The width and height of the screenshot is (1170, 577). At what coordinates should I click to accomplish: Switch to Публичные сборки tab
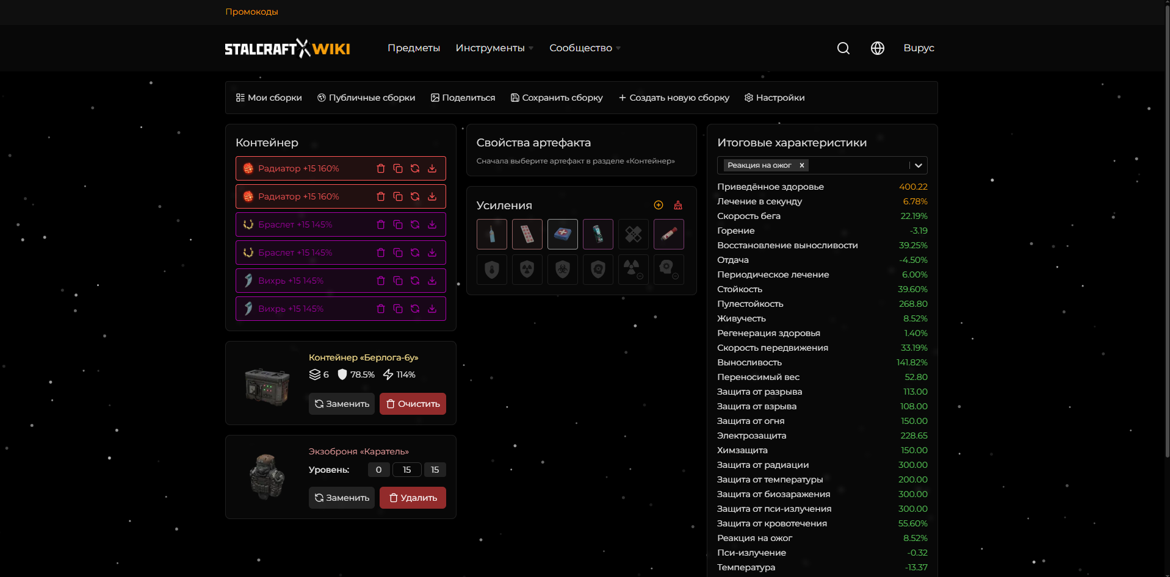(366, 98)
